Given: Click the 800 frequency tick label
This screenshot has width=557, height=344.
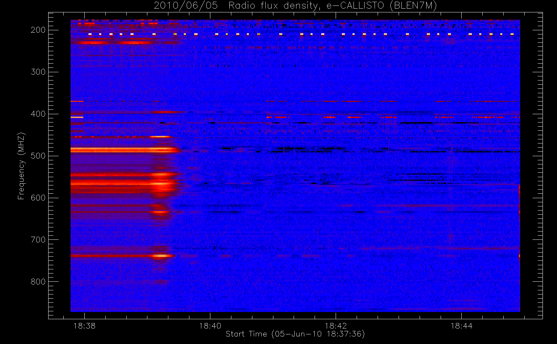Looking at the screenshot, I should tap(38, 282).
